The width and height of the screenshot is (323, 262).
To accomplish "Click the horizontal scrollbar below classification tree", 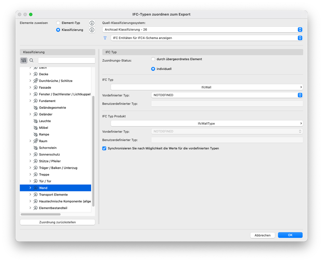I will [x=41, y=215].
